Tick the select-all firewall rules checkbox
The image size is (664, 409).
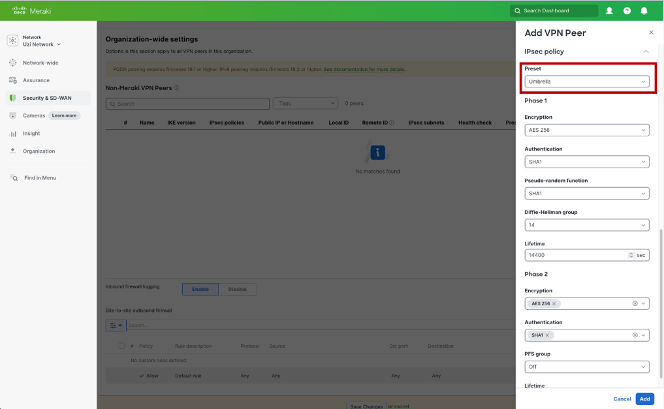(121, 346)
